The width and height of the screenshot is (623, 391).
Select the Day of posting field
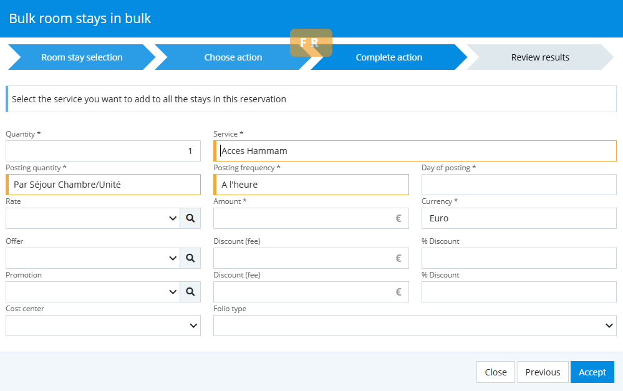click(x=519, y=185)
